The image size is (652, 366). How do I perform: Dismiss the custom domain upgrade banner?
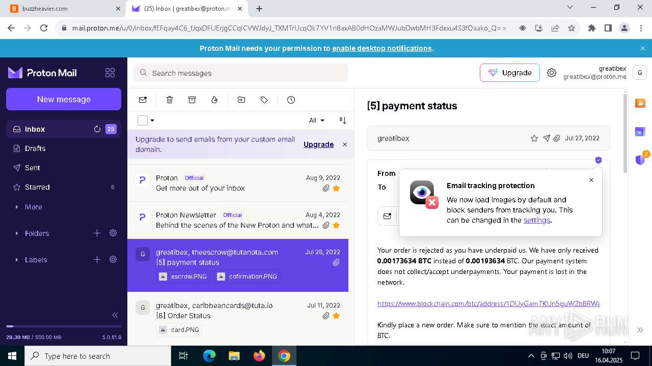pyautogui.click(x=345, y=144)
